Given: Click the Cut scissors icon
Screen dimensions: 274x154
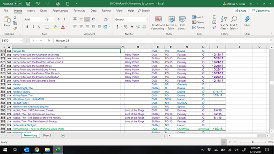Looking at the screenshot, I should [x=15, y=18].
